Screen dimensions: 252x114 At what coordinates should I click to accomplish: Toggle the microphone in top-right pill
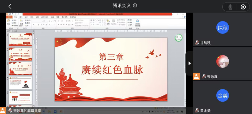coord(230,7)
